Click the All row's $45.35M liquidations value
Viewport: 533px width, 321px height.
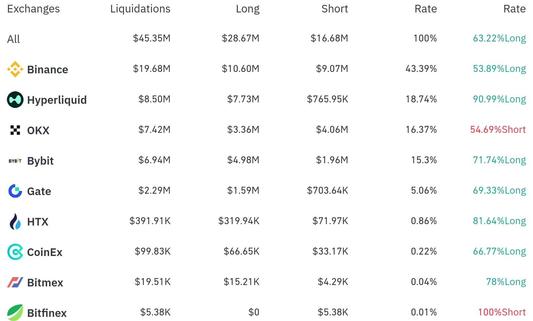(152, 38)
